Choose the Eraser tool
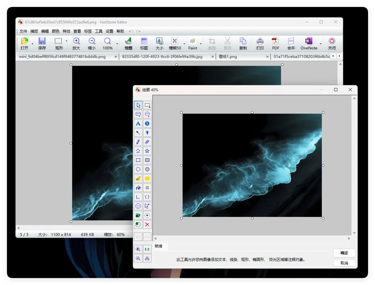 (147, 142)
